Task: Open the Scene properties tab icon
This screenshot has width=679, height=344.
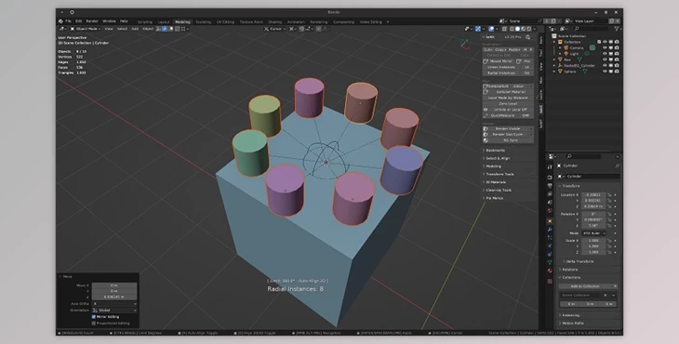Action: [550, 202]
